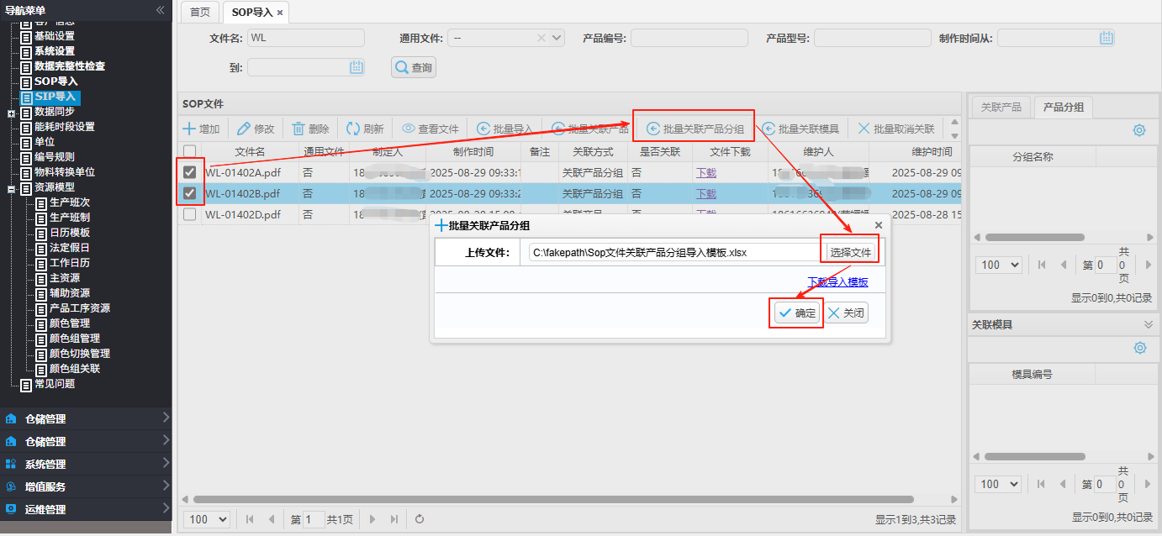Open the 制作时间从 calendar picker icon

point(1107,38)
